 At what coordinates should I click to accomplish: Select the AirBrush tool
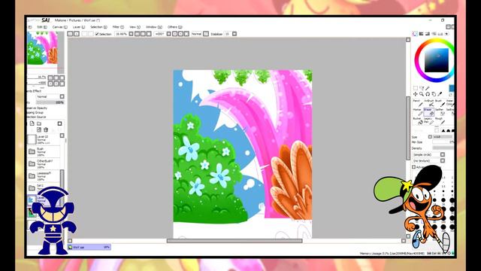point(429,103)
